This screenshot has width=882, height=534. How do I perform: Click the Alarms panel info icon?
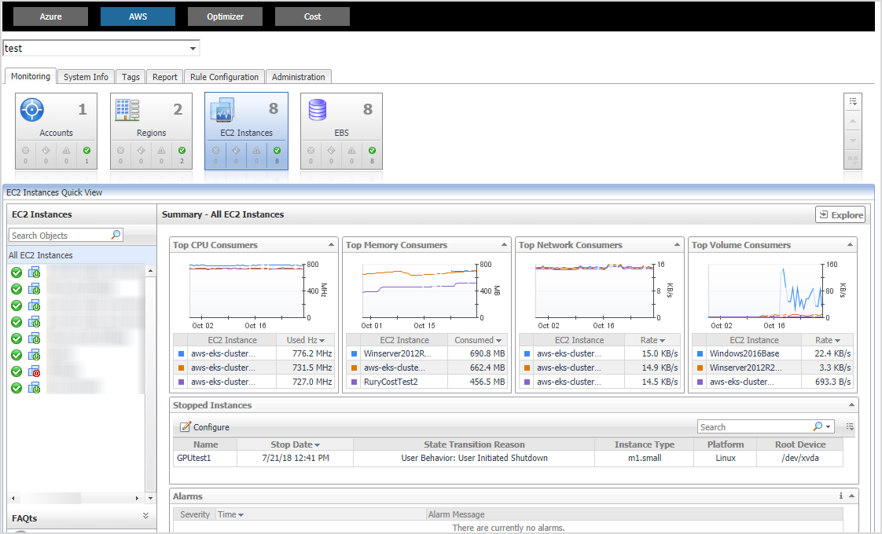coord(840,496)
